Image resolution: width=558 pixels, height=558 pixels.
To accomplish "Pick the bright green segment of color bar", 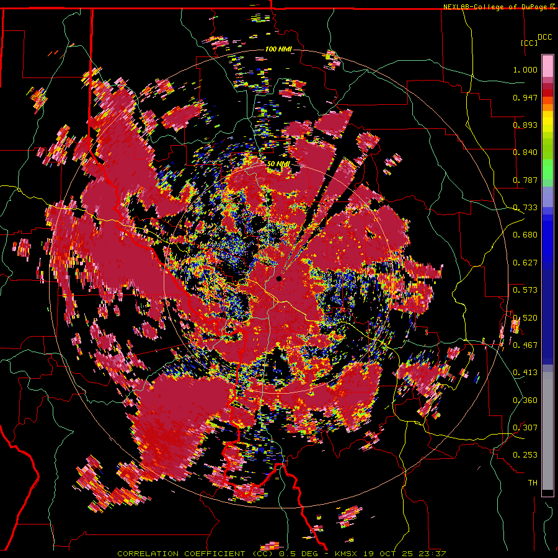I will [547, 169].
